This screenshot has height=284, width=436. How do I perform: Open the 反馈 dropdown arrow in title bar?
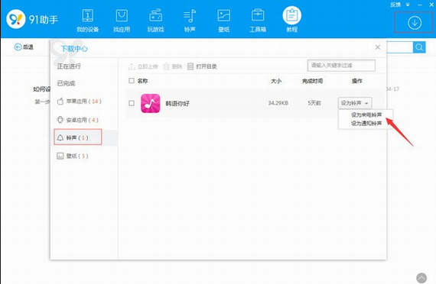[408, 5]
